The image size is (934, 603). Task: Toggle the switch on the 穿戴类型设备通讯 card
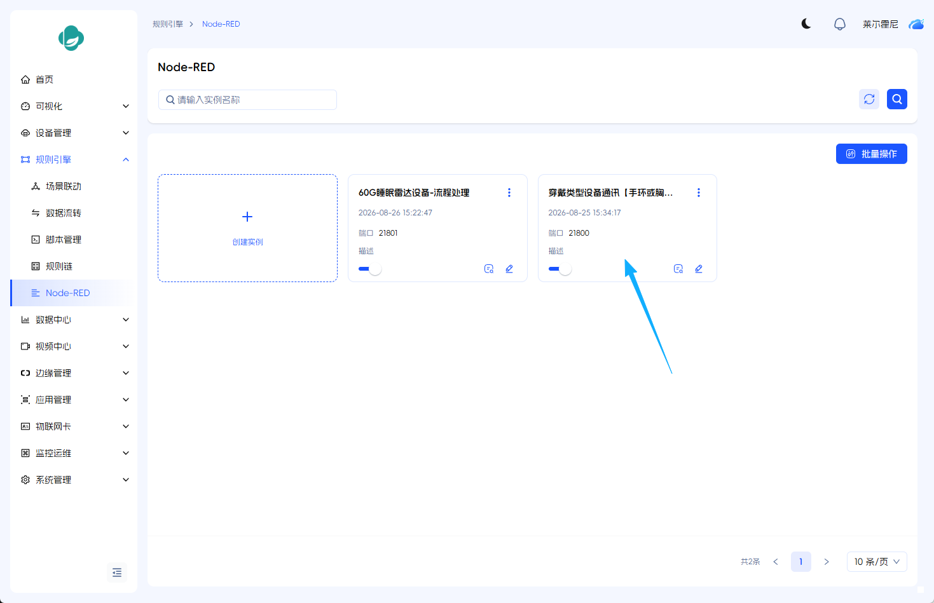point(560,269)
